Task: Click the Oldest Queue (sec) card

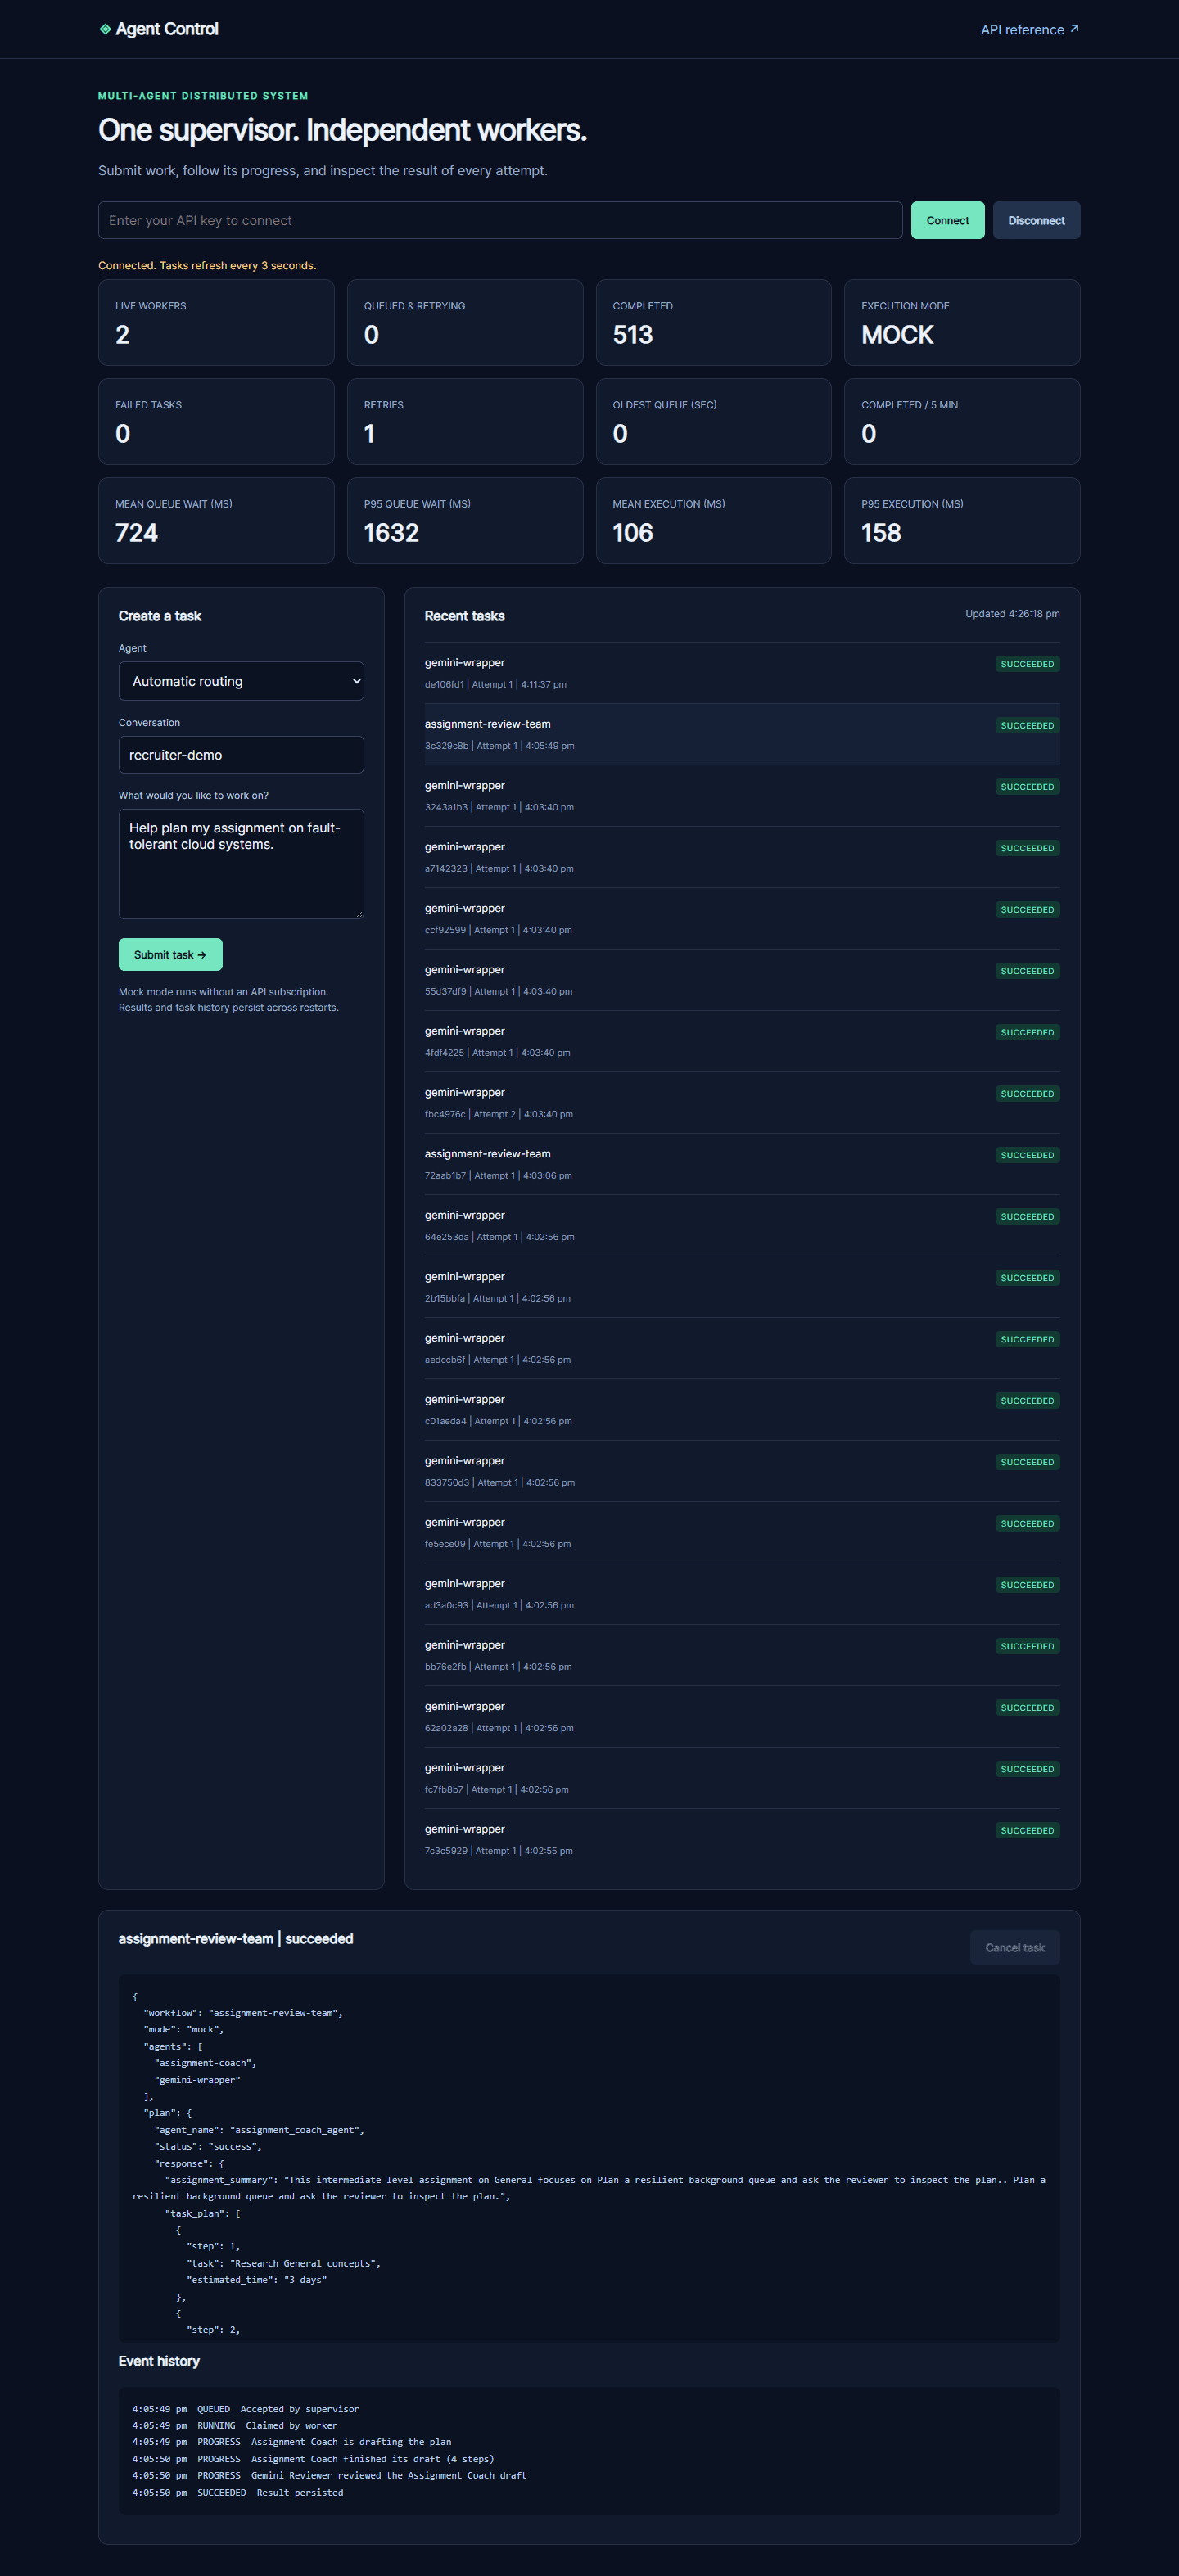Action: tap(713, 421)
